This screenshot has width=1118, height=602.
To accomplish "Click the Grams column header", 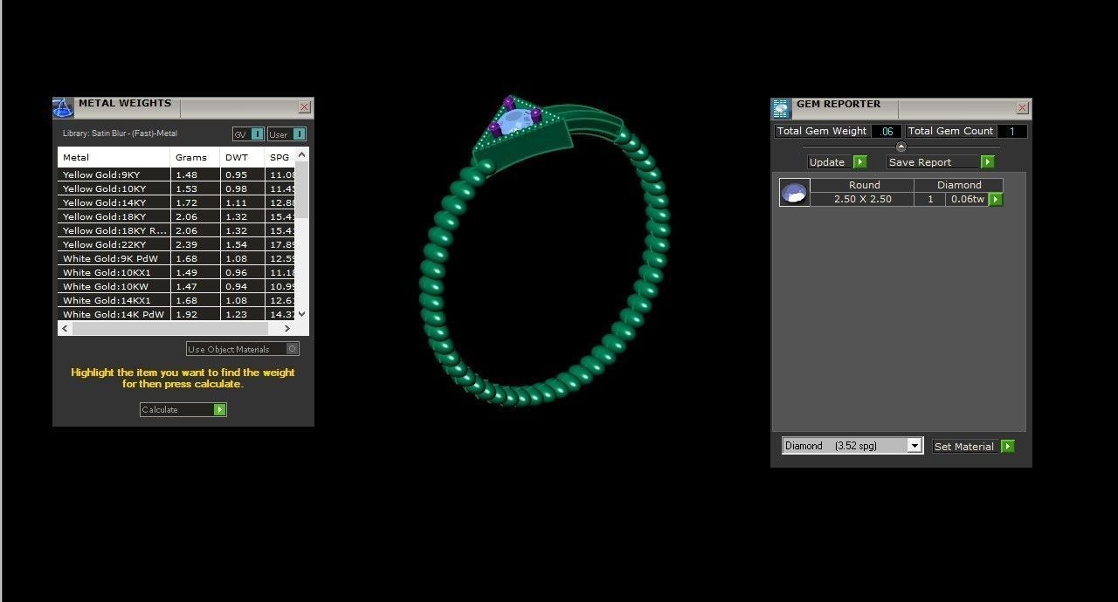I will [x=195, y=158].
